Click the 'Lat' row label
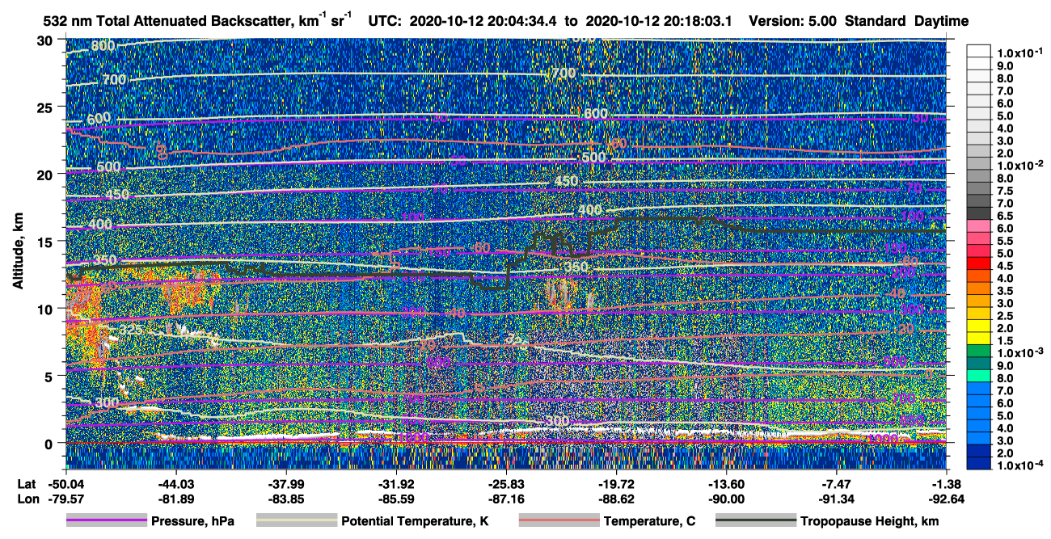Viewport: 1051px width, 539px height. point(27,484)
